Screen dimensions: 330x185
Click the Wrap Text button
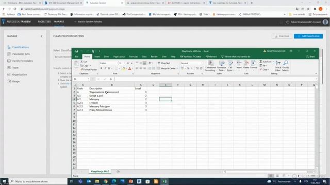(x=164, y=63)
